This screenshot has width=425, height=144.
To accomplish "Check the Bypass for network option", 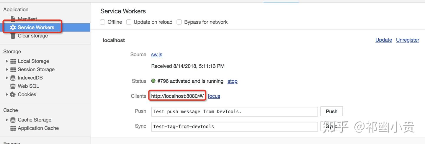I will pyautogui.click(x=179, y=22).
